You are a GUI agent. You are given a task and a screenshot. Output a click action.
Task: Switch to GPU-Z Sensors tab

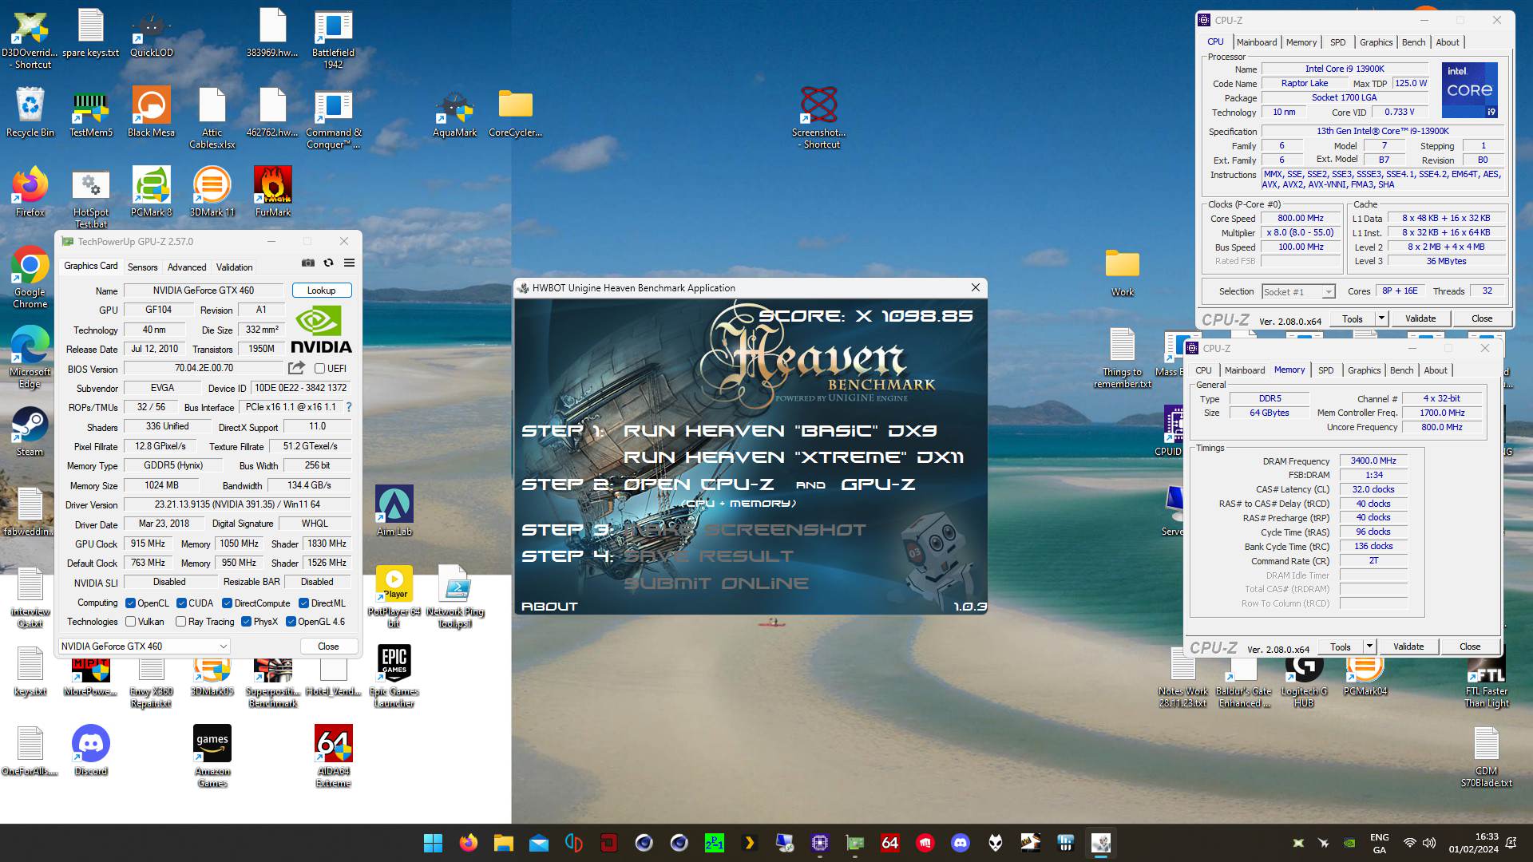(142, 267)
